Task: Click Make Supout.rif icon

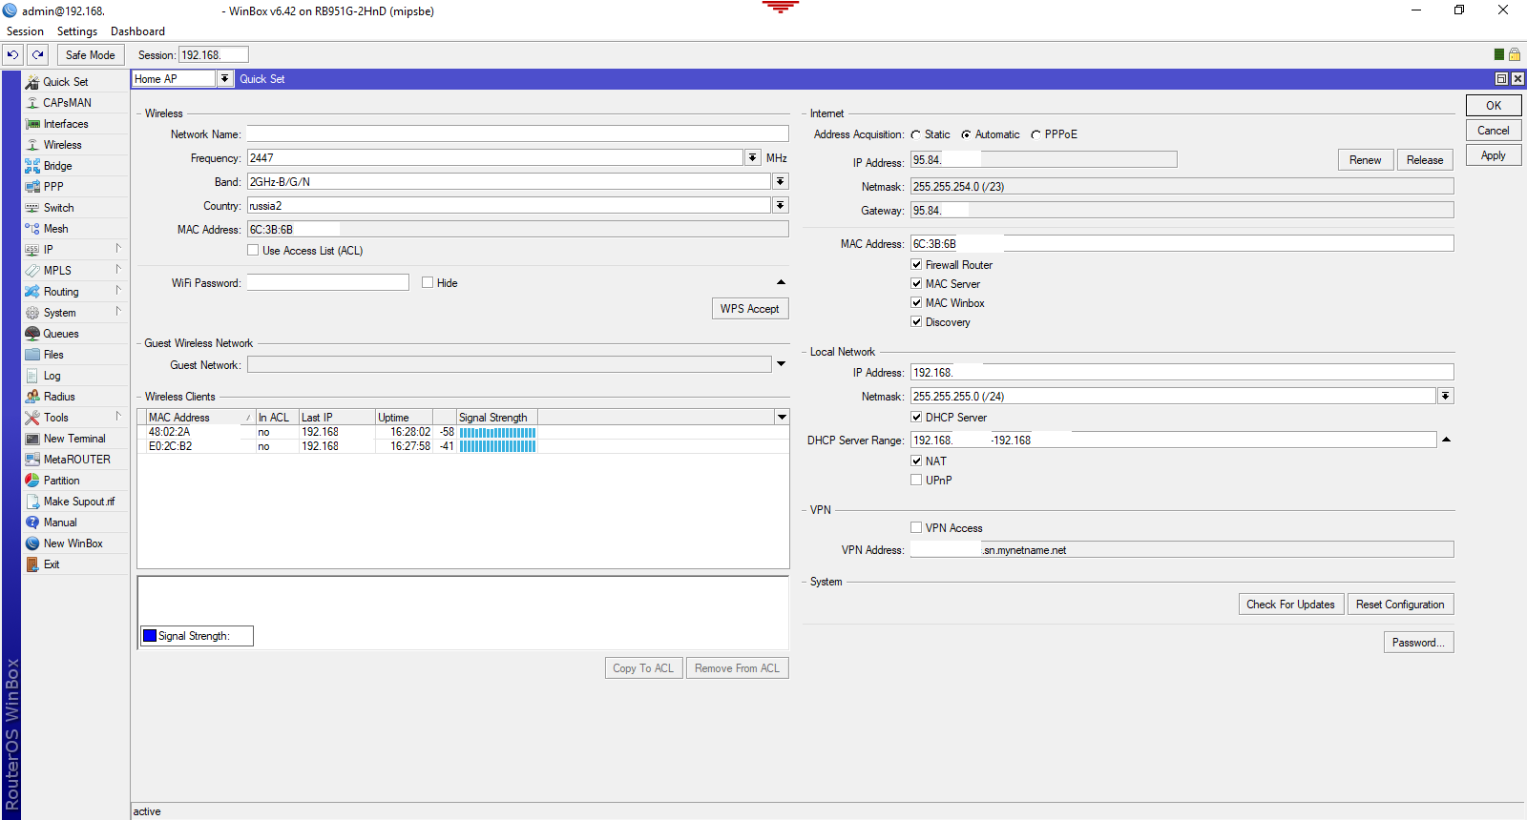Action: [x=32, y=502]
